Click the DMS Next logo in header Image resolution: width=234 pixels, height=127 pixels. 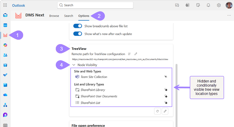pyautogui.click(x=18, y=15)
